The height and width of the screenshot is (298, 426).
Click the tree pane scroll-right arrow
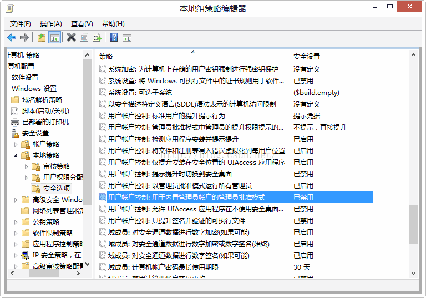pyautogui.click(x=78, y=273)
